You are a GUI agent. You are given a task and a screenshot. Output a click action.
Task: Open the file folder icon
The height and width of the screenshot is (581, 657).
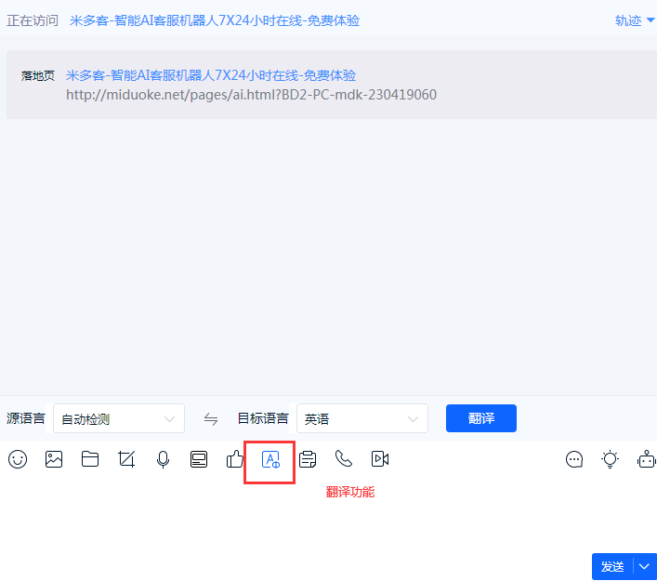(x=90, y=459)
